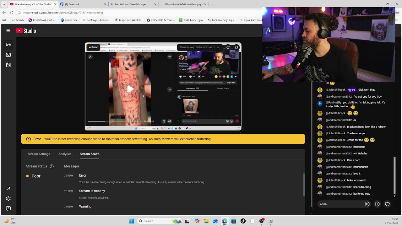This screenshot has height=226, width=402.
Task: Click the refresh icon on stream preview
Action: [228, 47]
